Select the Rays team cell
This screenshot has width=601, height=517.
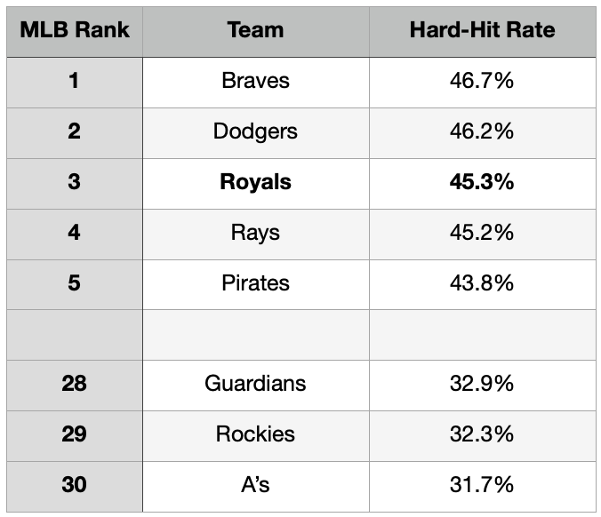pos(255,233)
